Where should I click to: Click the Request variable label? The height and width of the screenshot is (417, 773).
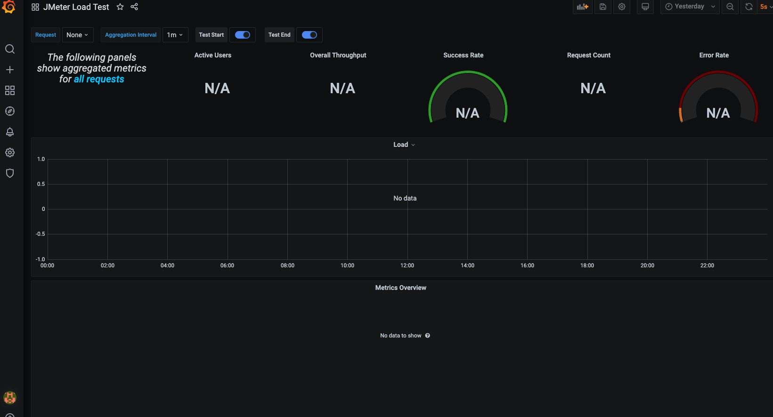pyautogui.click(x=46, y=35)
